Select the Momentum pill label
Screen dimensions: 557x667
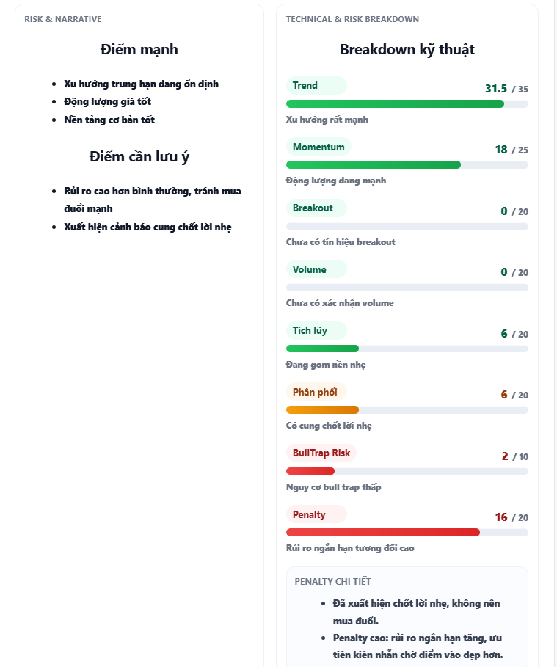[318, 147]
